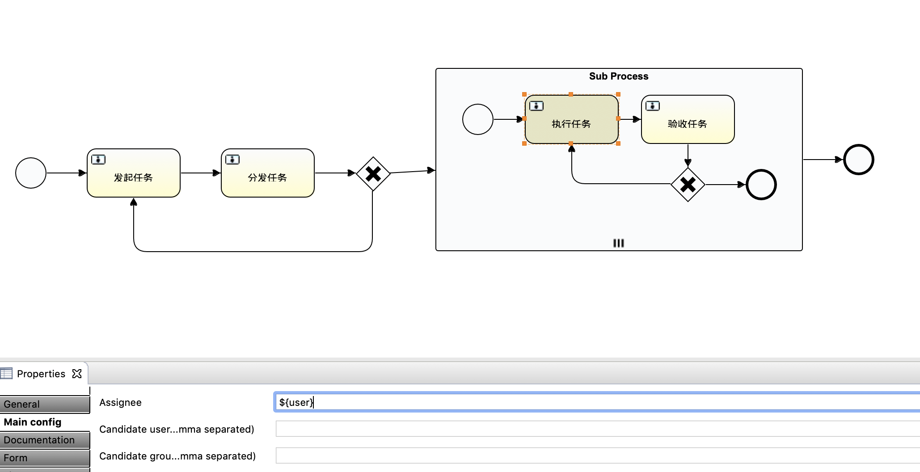Viewport: 920px width, 472px height.
Task: Open the Documentation properties tab
Action: pyautogui.click(x=45, y=440)
